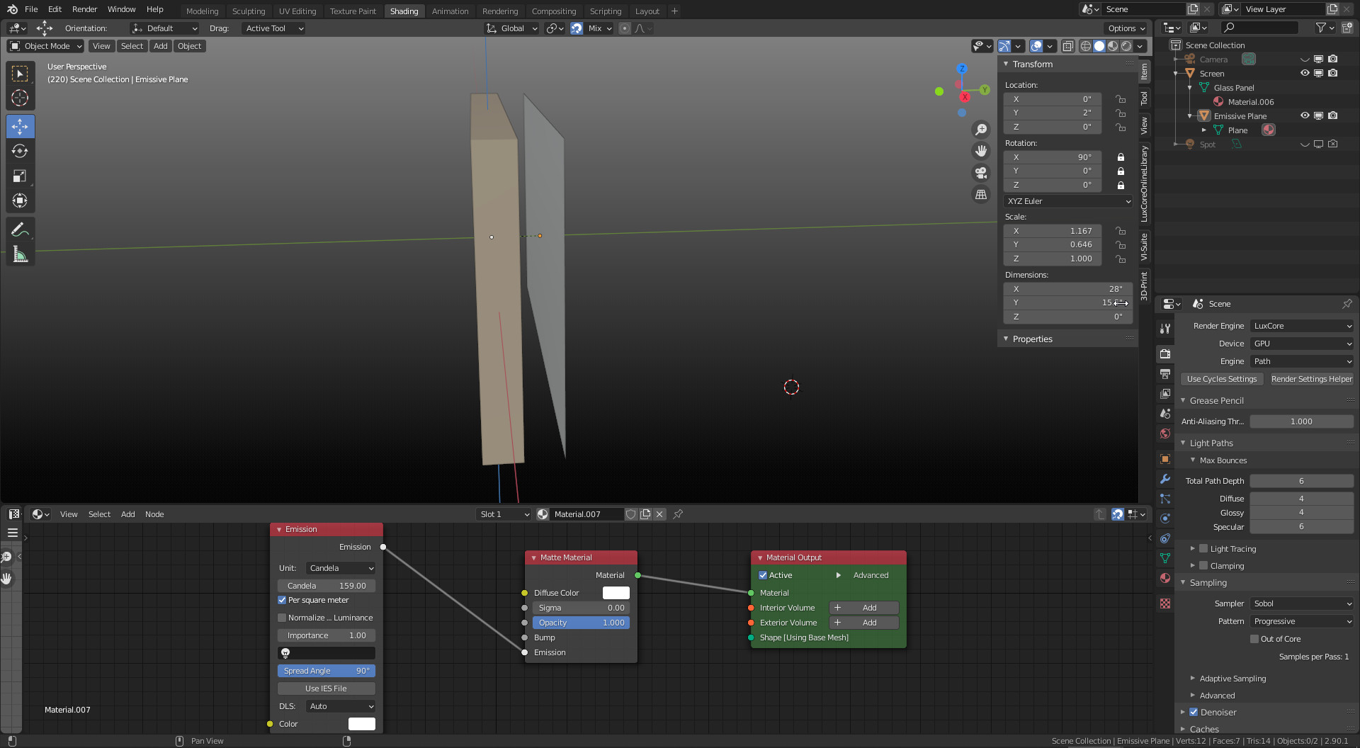This screenshot has height=748, width=1360.
Task: Select the Scale tool in toolbar
Action: pos(20,176)
